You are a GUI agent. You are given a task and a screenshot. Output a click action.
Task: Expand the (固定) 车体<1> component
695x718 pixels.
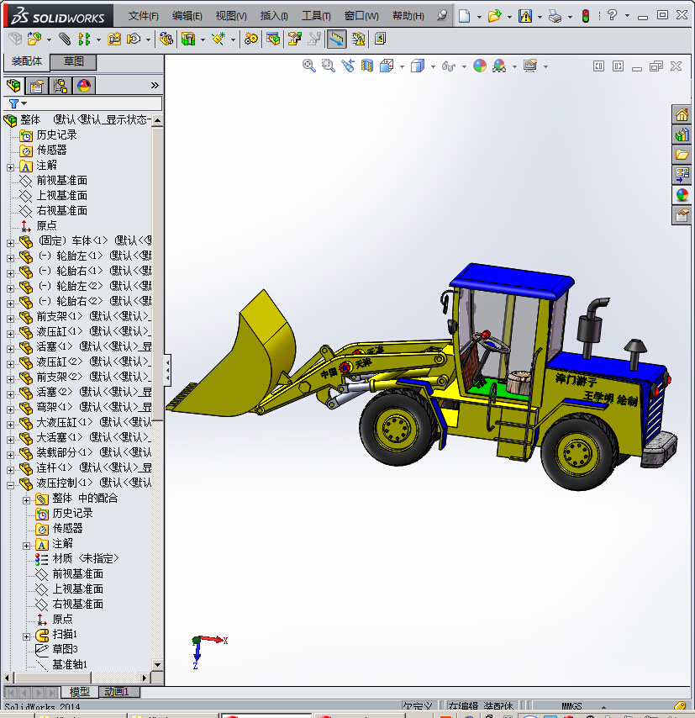pos(11,243)
